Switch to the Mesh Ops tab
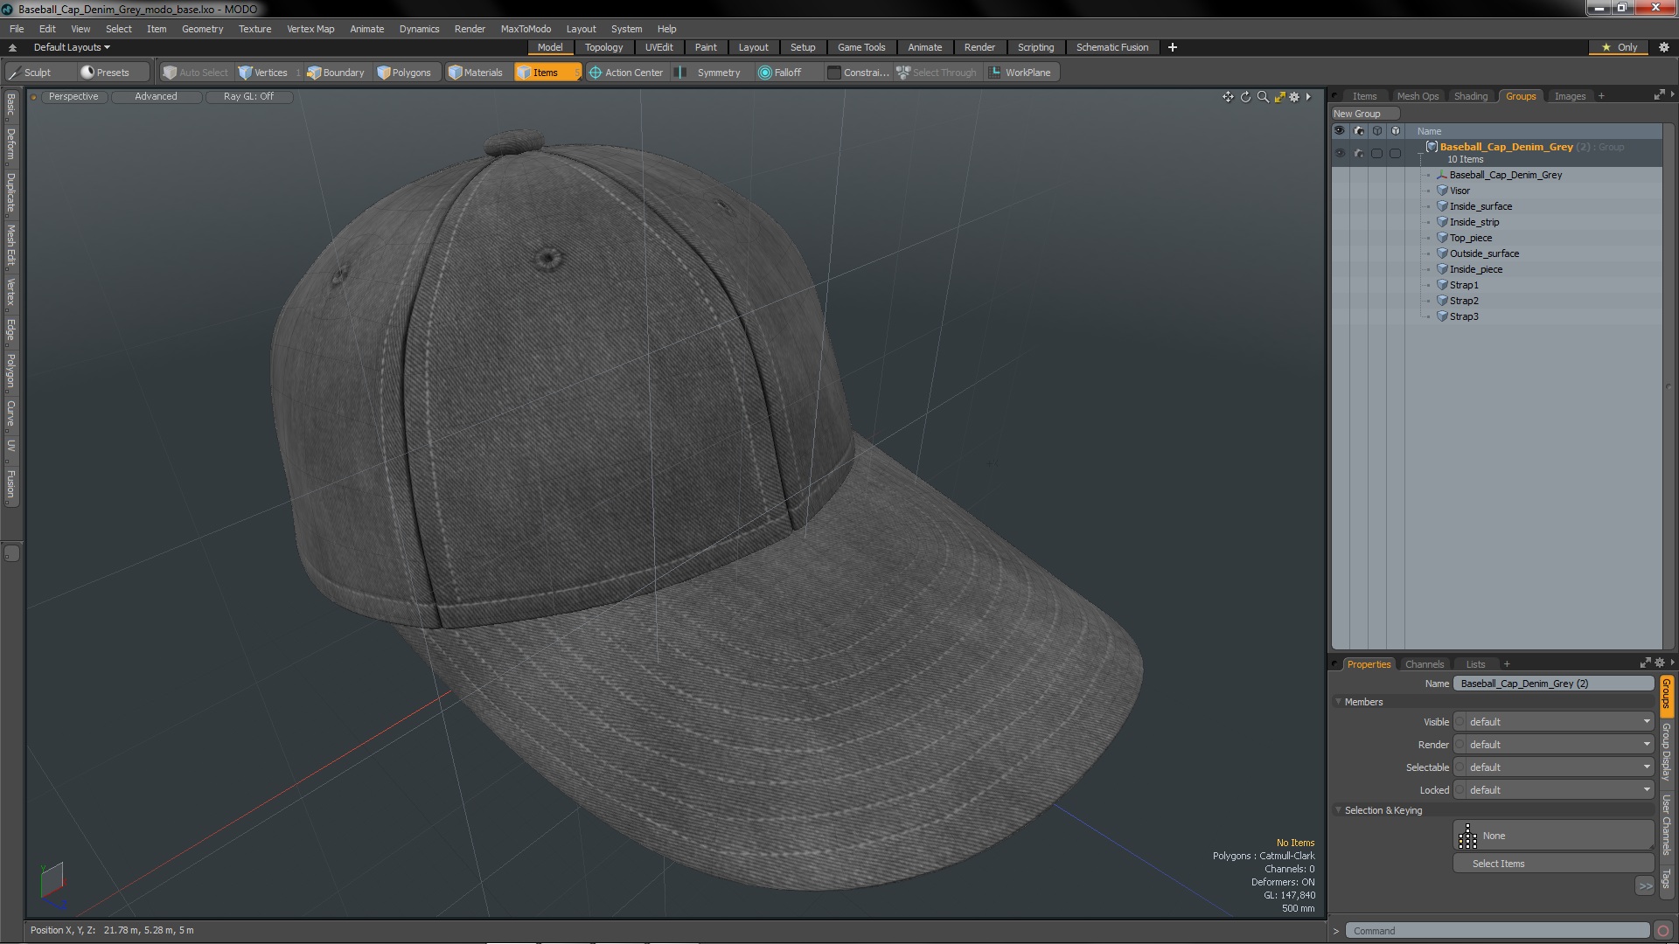 click(x=1417, y=96)
